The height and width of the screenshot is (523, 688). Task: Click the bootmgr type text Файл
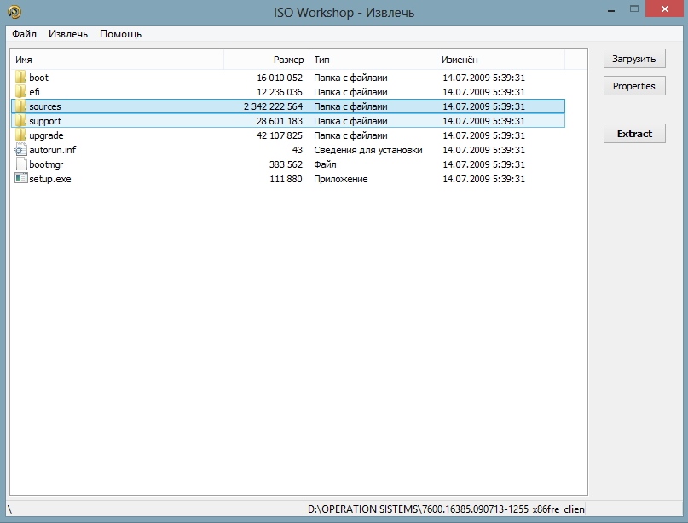coord(325,164)
